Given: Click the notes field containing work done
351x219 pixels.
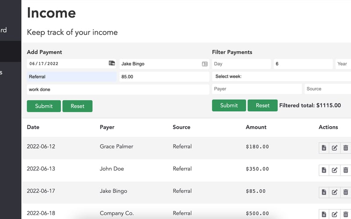Looking at the screenshot, I should [x=118, y=89].
